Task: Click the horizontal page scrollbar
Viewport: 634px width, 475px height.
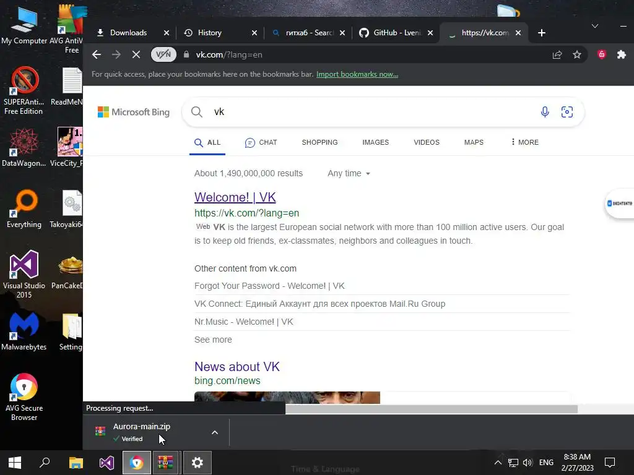Action: (432, 409)
